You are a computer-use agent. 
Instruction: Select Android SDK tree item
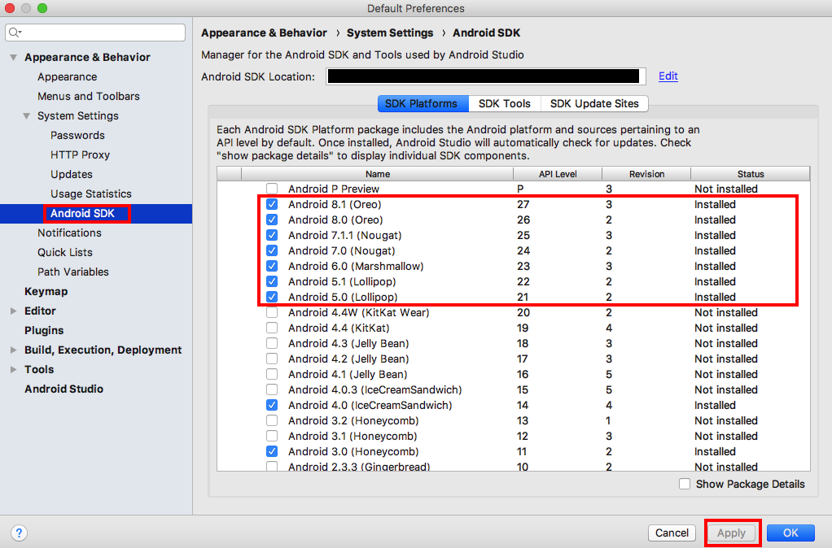coord(83,214)
